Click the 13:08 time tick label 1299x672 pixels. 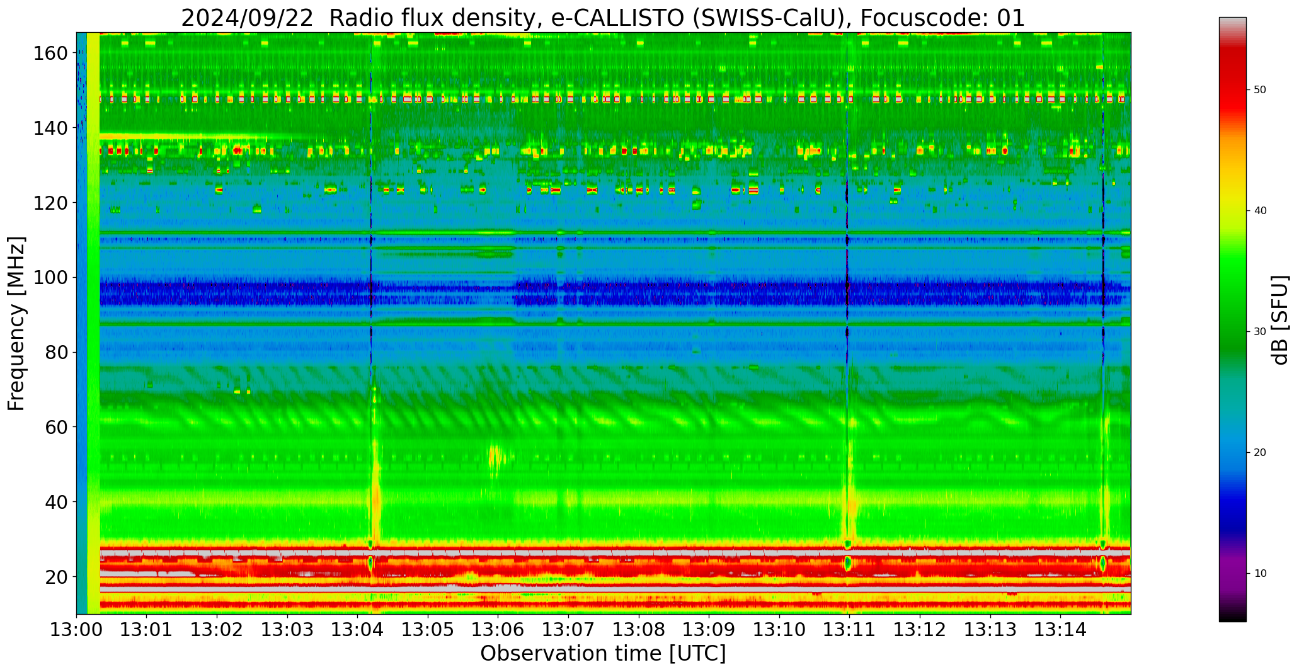639,629
